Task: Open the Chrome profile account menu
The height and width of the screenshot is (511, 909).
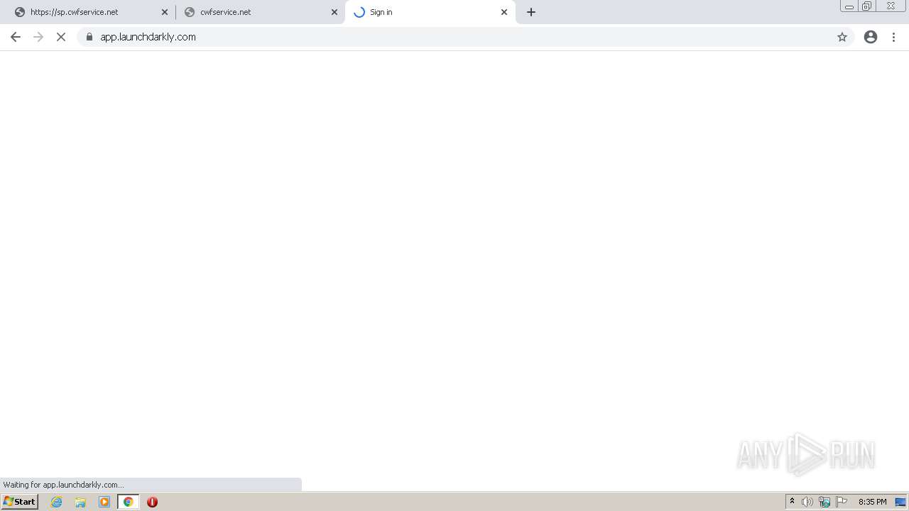Action: (871, 37)
